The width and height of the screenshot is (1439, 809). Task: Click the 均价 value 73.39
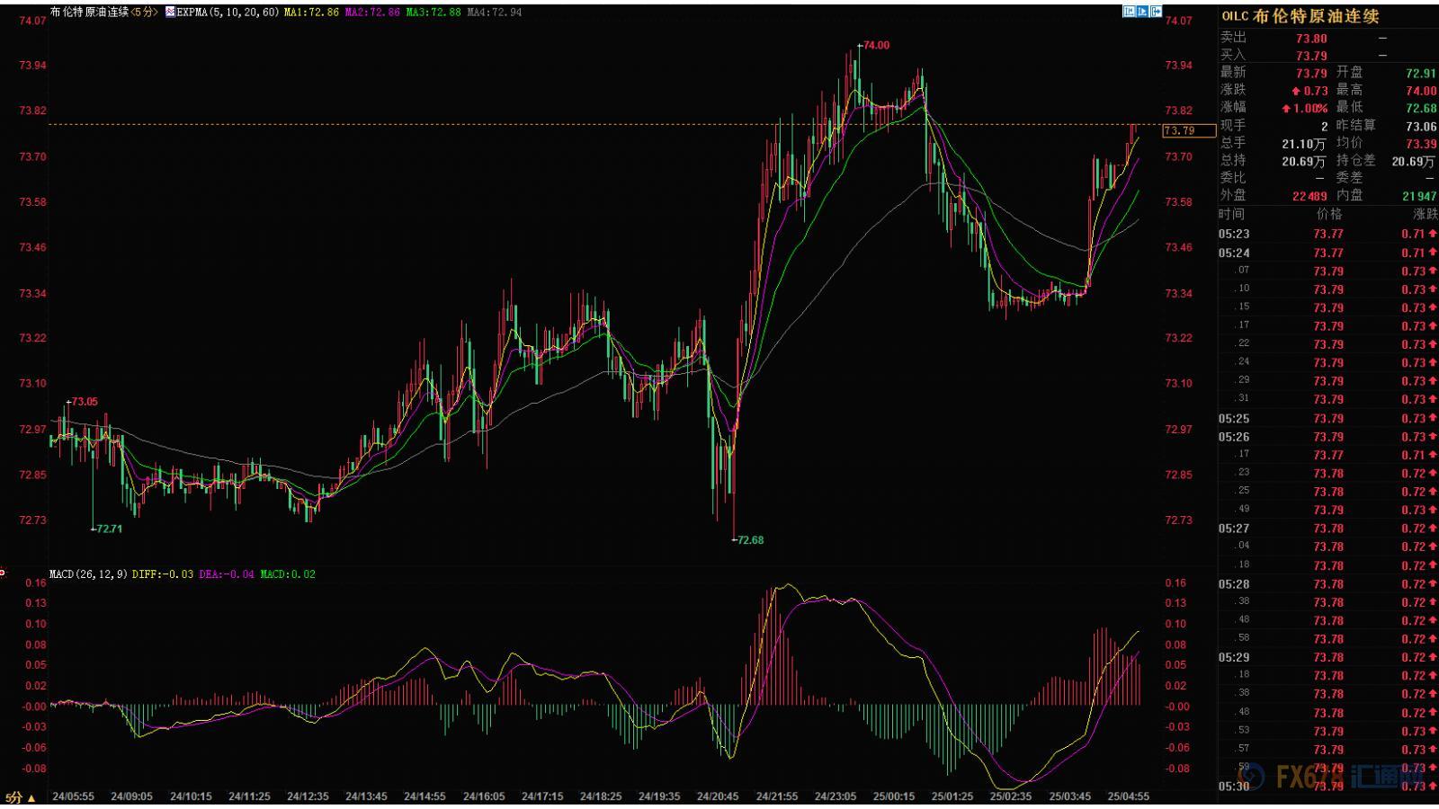(x=1421, y=144)
